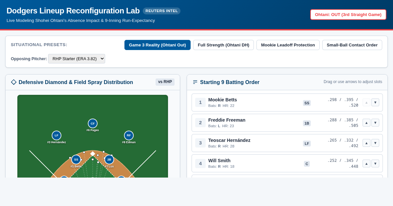Screen dimensions: 393x206
Task: Select the 2B marker for Lux
Action: coord(109,160)
